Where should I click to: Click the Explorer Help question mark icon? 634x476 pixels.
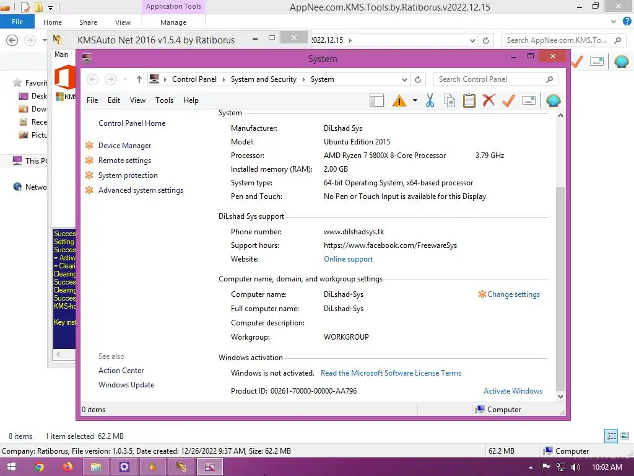627,22
